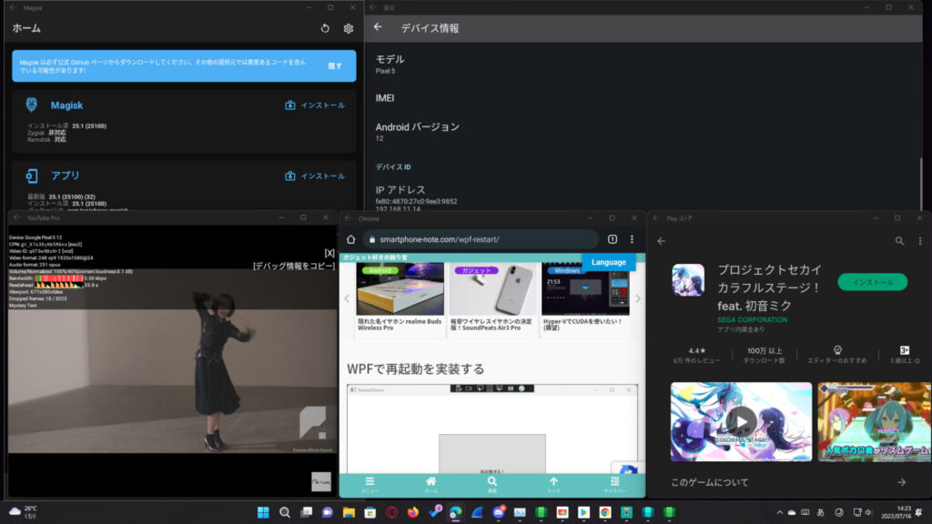Open site search in bottom bar
Image resolution: width=932 pixels, height=524 pixels.
click(x=492, y=485)
